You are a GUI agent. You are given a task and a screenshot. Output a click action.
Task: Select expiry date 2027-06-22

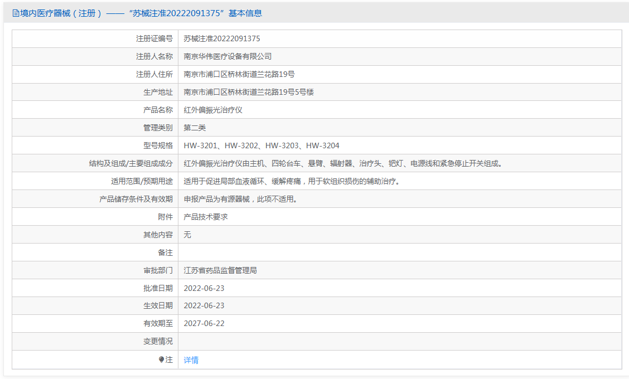(x=204, y=324)
